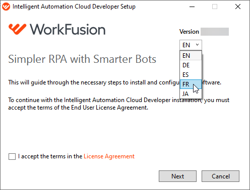
Task: Choose DE from the language list
Action: coord(191,65)
